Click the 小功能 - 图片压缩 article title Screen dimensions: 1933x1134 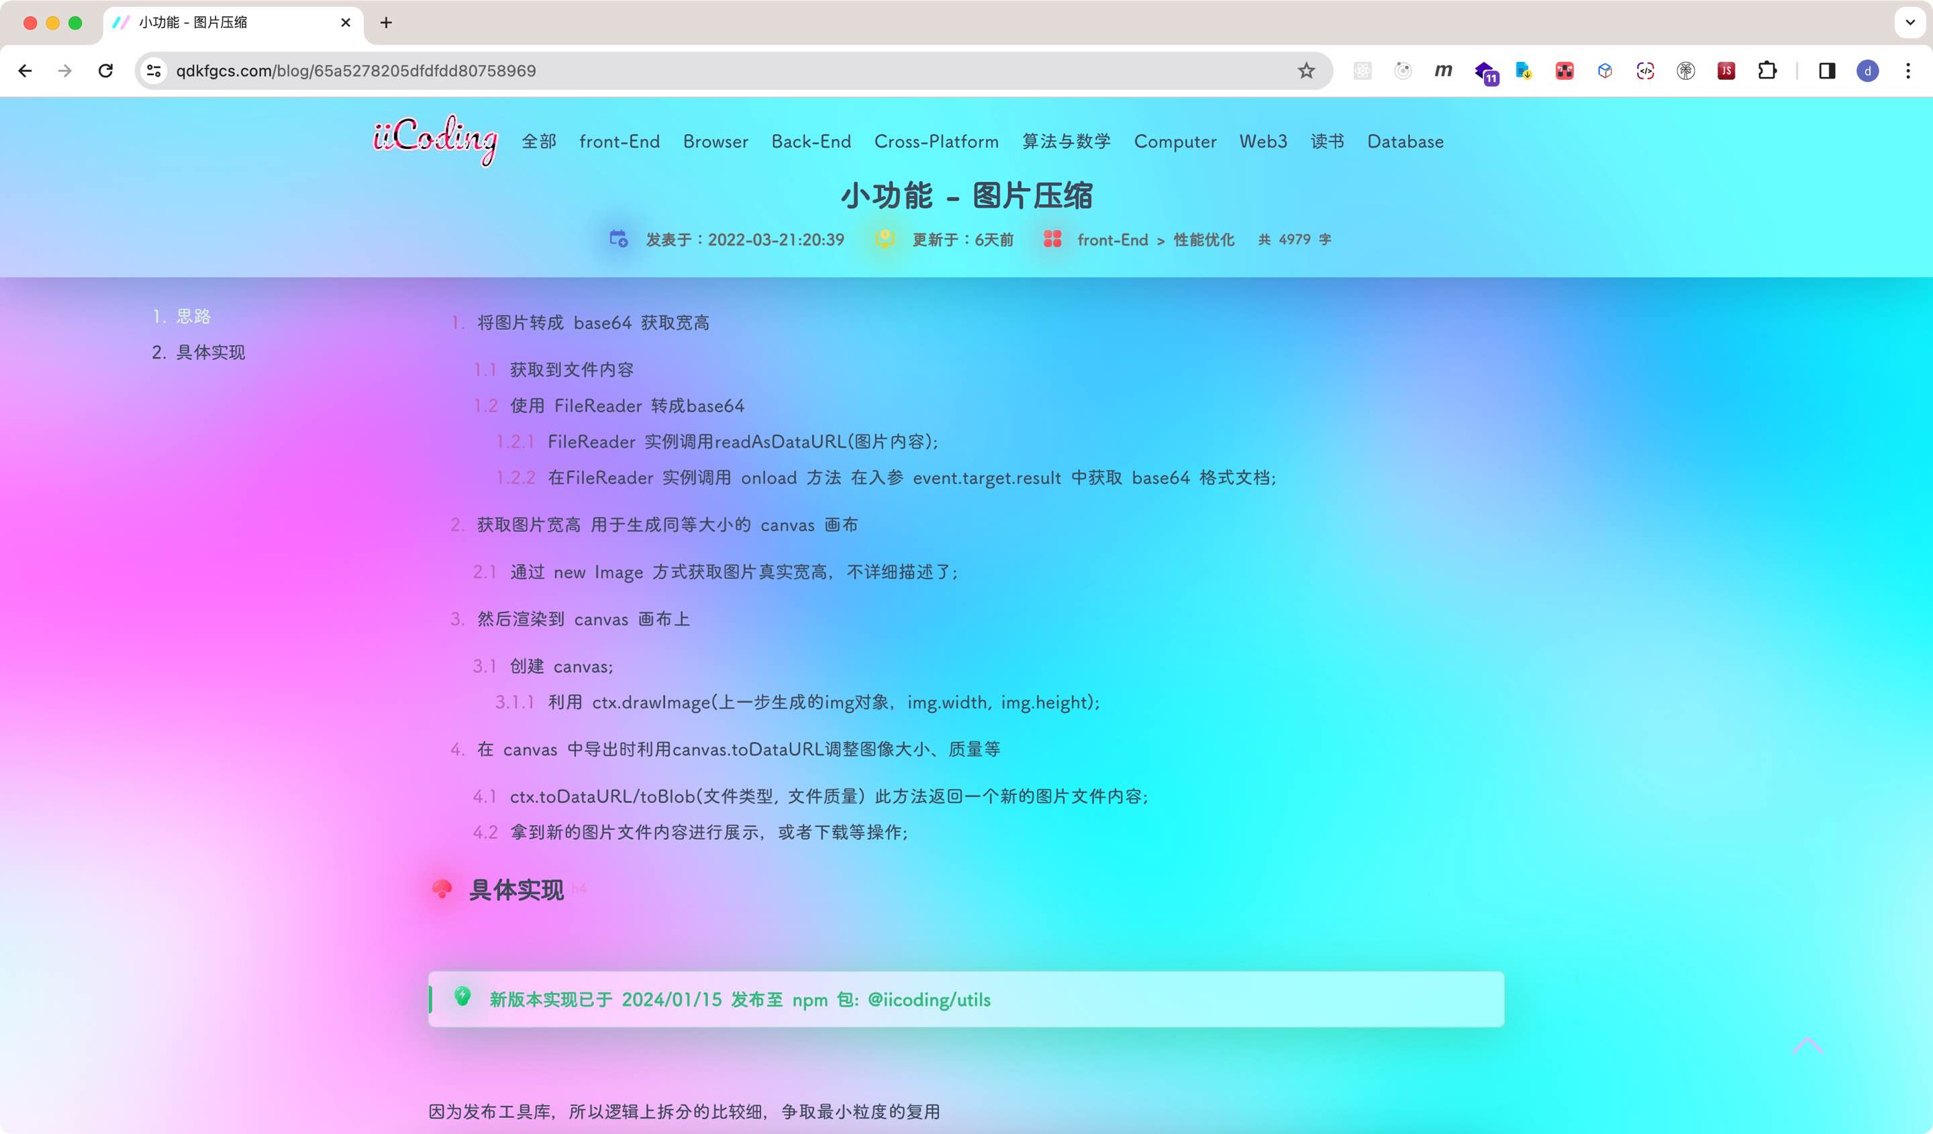click(x=966, y=195)
